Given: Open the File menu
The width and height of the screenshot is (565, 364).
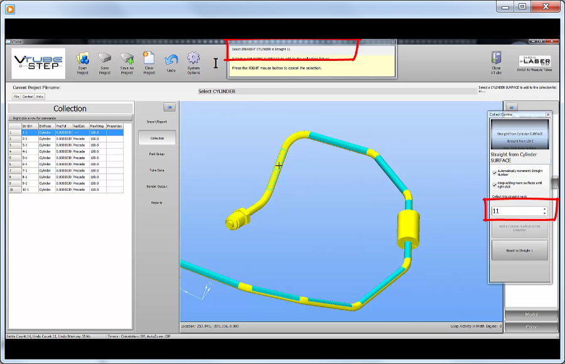Looking at the screenshot, I should [x=16, y=97].
